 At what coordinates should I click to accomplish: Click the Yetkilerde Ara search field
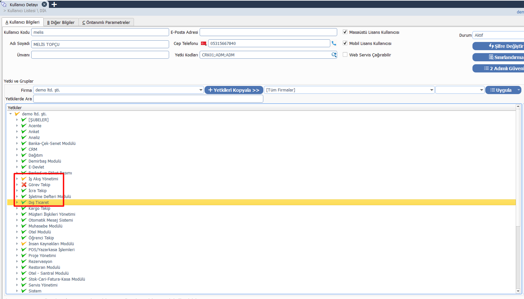[x=148, y=99]
